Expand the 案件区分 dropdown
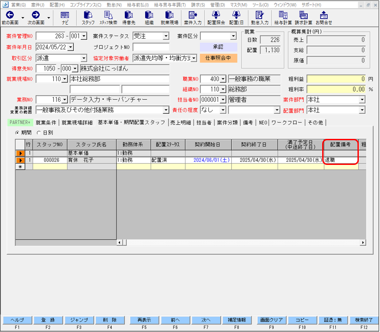Image resolution: width=380 pixels, height=332 pixels. [x=233, y=36]
